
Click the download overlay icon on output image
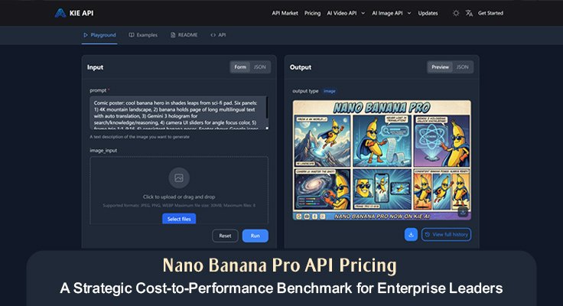tap(463, 212)
